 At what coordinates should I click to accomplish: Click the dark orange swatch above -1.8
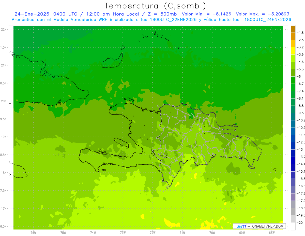pos(293,29)
